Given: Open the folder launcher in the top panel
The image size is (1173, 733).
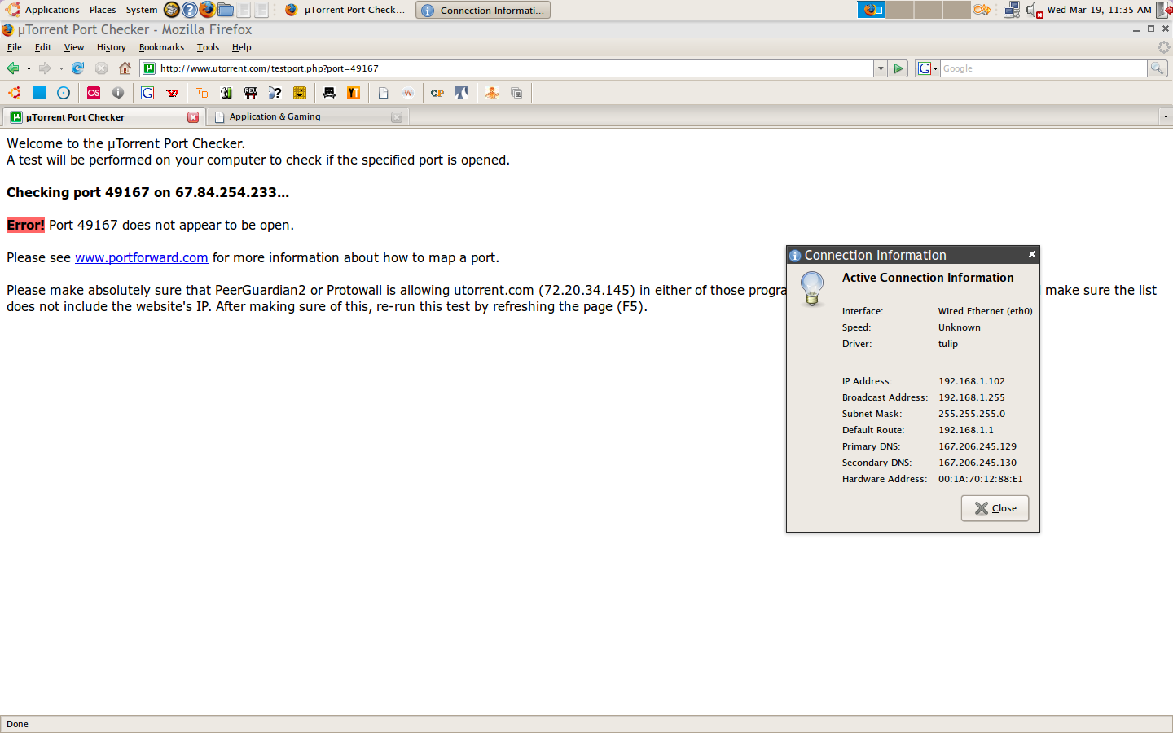Looking at the screenshot, I should tap(226, 10).
